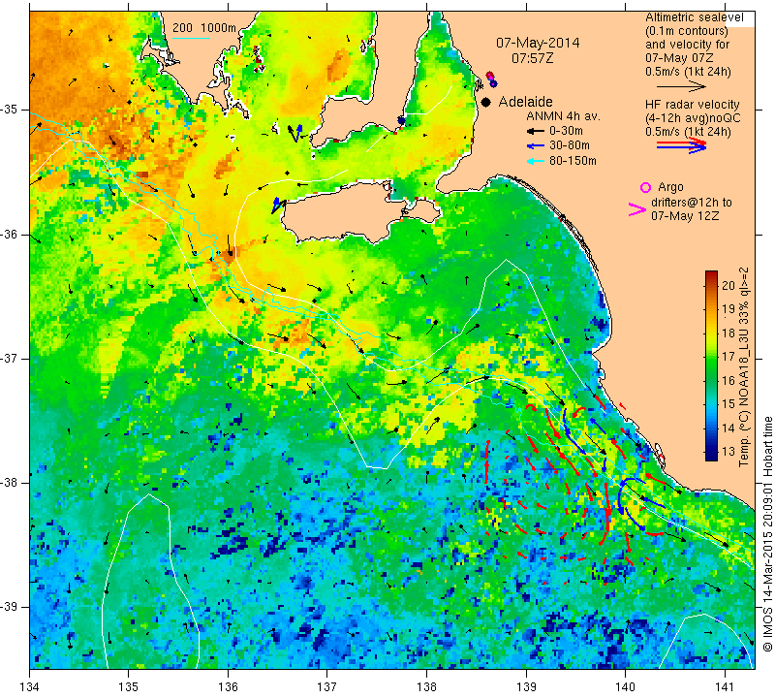Click the magenta drifter arrowhead legend symbol
The height and width of the screenshot is (698, 775).
[637, 209]
